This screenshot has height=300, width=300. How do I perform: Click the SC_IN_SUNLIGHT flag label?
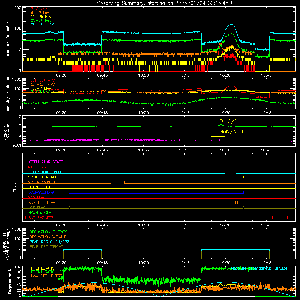click(43, 177)
